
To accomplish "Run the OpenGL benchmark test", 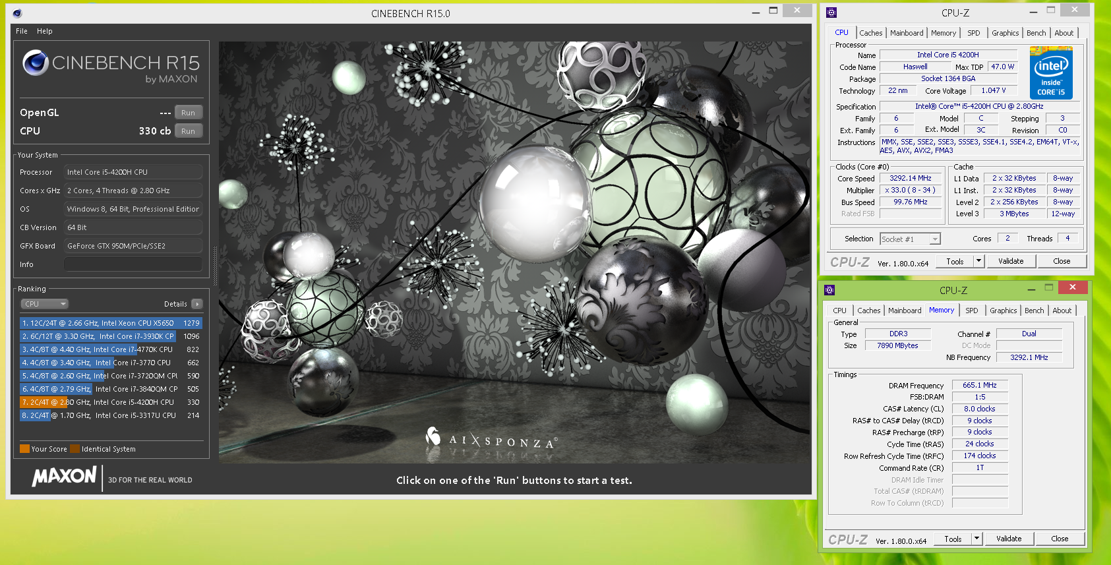I will (x=189, y=113).
